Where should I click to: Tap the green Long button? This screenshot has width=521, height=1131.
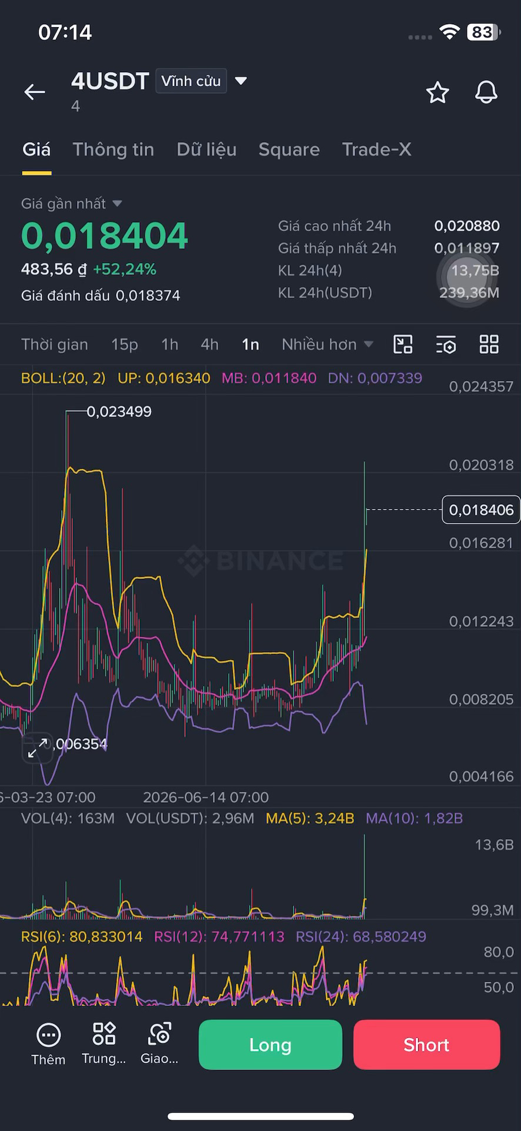pos(270,1045)
